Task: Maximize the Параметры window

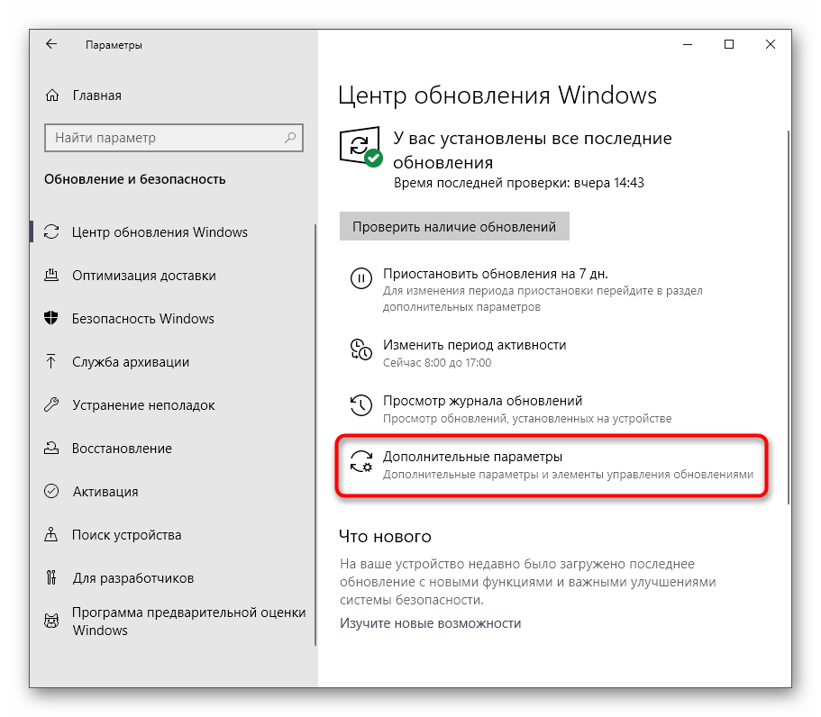Action: [x=728, y=44]
